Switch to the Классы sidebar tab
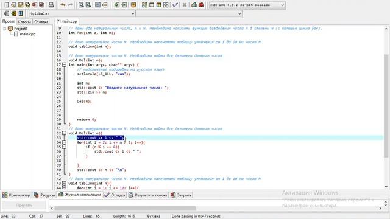 [x=24, y=22]
